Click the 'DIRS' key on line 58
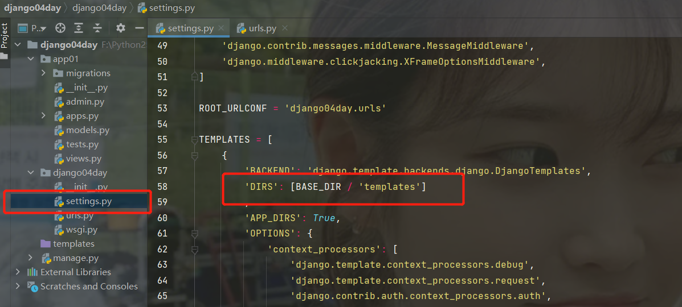The height and width of the screenshot is (307, 682). tap(262, 186)
